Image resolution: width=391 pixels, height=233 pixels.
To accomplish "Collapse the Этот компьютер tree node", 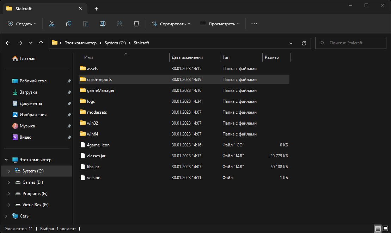I will pos(6,160).
